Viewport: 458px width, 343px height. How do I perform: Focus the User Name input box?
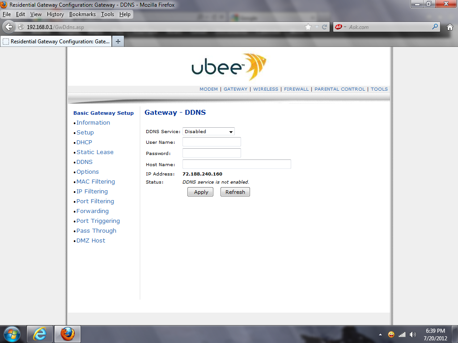[x=212, y=142]
